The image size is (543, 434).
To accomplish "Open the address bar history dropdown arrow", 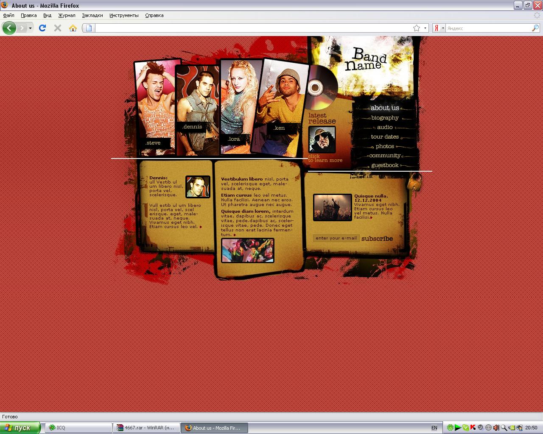I will point(425,28).
